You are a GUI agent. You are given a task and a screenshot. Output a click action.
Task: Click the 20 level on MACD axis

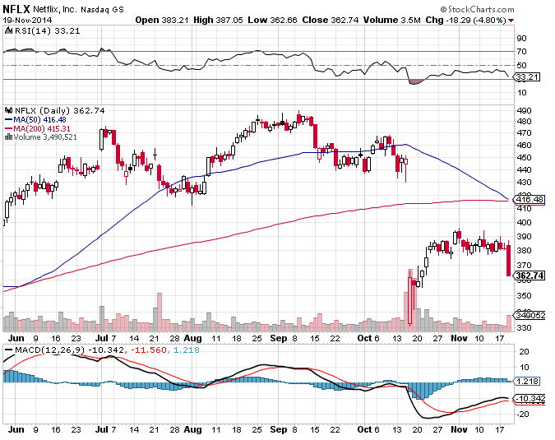[x=525, y=351]
